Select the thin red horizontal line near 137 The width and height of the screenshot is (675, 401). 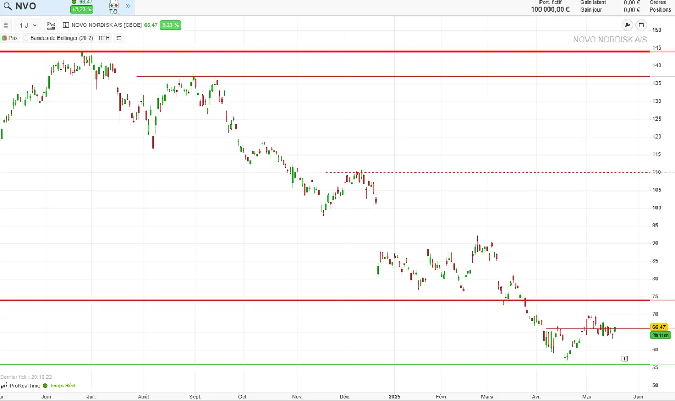point(393,76)
